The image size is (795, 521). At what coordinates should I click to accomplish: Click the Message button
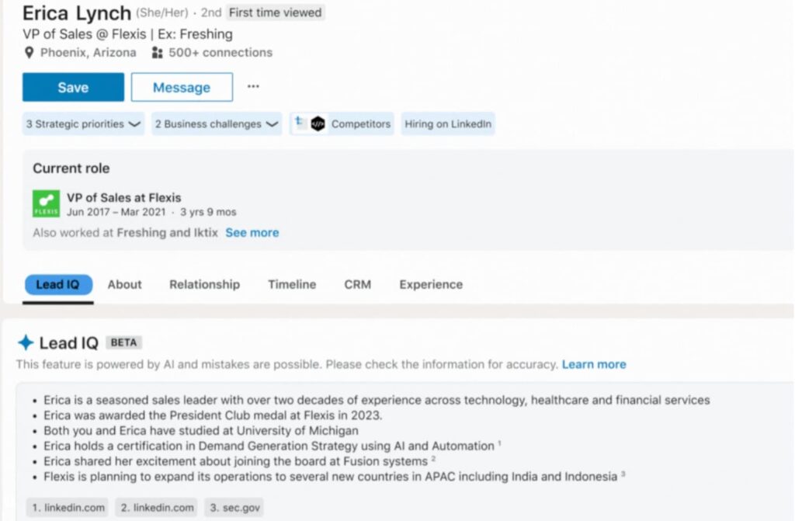coord(182,87)
